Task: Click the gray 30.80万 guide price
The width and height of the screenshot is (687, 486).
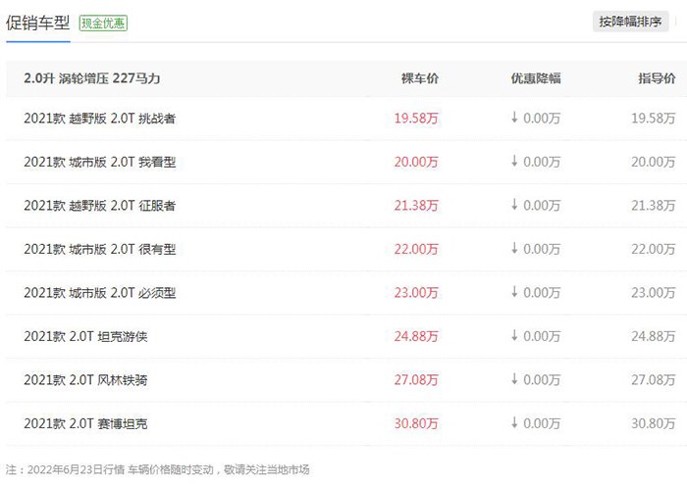Action: [x=654, y=423]
